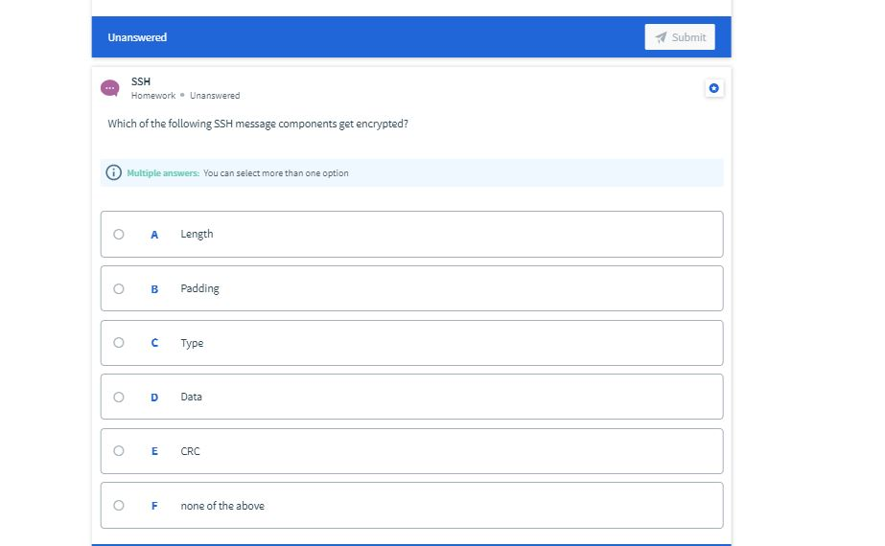Click the 'Unanswered' text in blue header
This screenshot has width=885, height=546.
click(137, 37)
